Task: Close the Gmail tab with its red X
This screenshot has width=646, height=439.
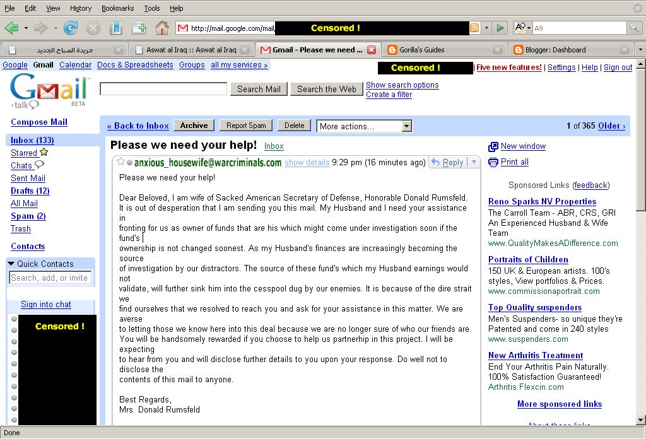Action: pos(372,50)
